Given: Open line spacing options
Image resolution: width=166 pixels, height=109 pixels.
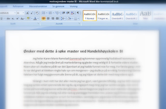Looking at the screenshot, I should pos(63,19).
